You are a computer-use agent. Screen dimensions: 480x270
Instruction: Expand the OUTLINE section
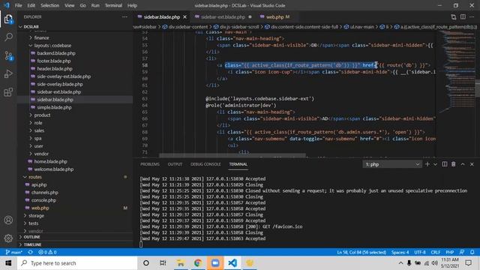coord(31,237)
